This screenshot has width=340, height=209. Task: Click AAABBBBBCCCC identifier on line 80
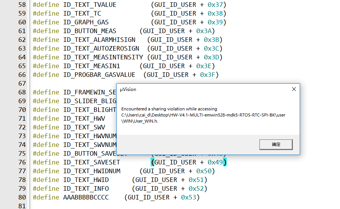86,197
